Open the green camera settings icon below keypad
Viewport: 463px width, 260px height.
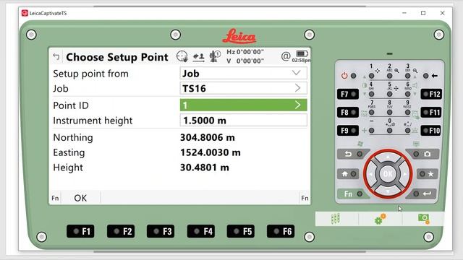point(423,218)
